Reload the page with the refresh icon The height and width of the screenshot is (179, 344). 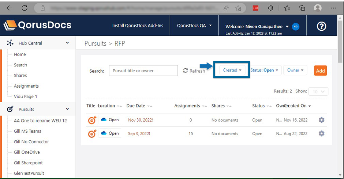25,8
